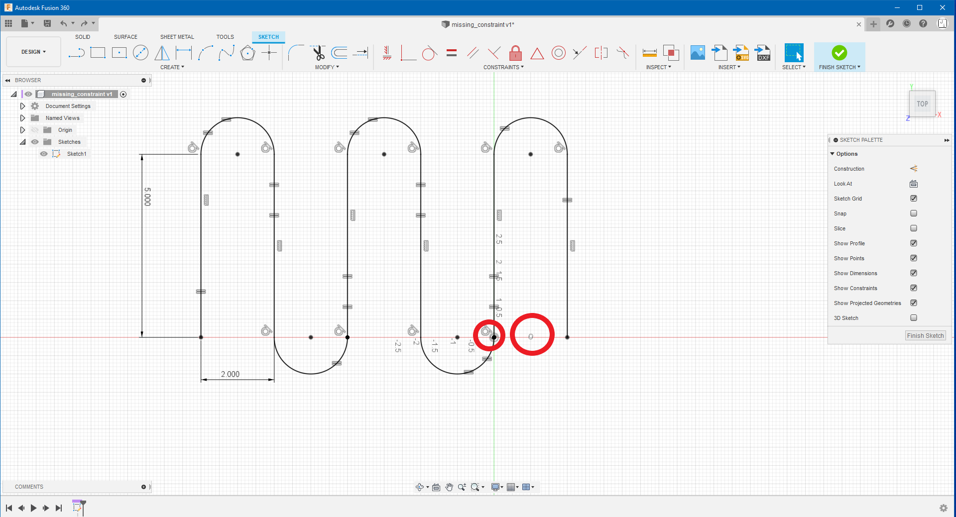Viewport: 956px width, 517px height.
Task: Open the MODIFY dropdown menu
Action: click(327, 67)
